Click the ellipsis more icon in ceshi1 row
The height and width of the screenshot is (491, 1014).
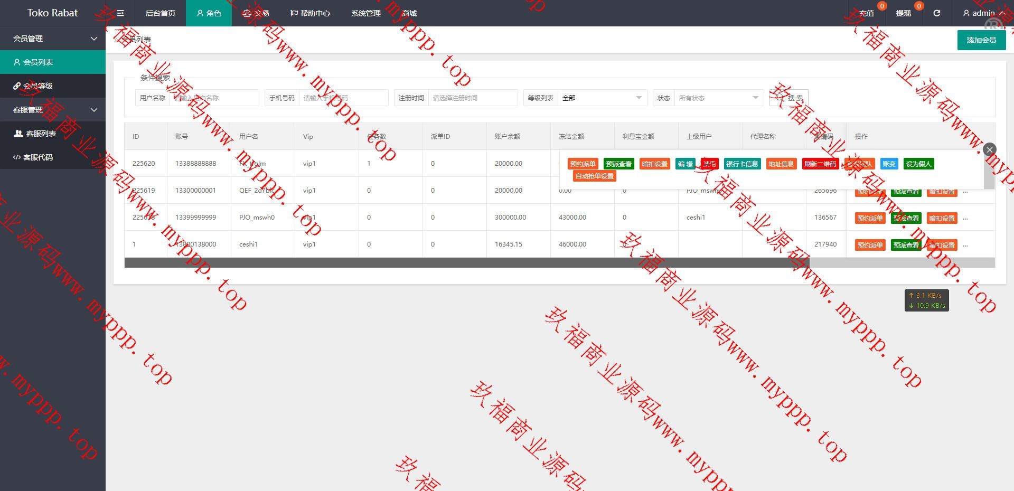pyautogui.click(x=965, y=245)
